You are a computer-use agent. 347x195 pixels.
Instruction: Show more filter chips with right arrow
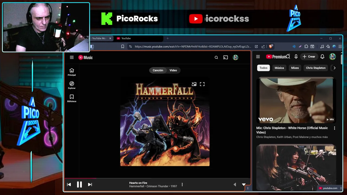(x=334, y=68)
